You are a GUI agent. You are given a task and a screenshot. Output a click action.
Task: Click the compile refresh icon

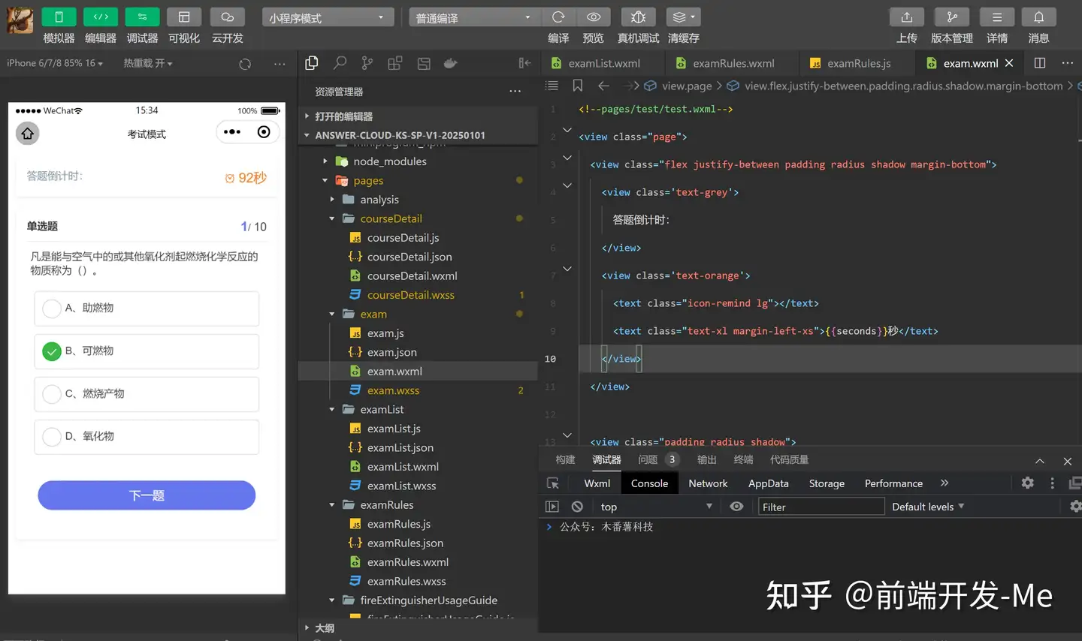coord(558,17)
